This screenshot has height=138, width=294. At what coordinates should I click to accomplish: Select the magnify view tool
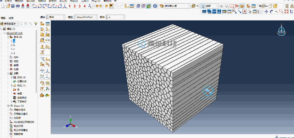pyautogui.click(x=276, y=12)
